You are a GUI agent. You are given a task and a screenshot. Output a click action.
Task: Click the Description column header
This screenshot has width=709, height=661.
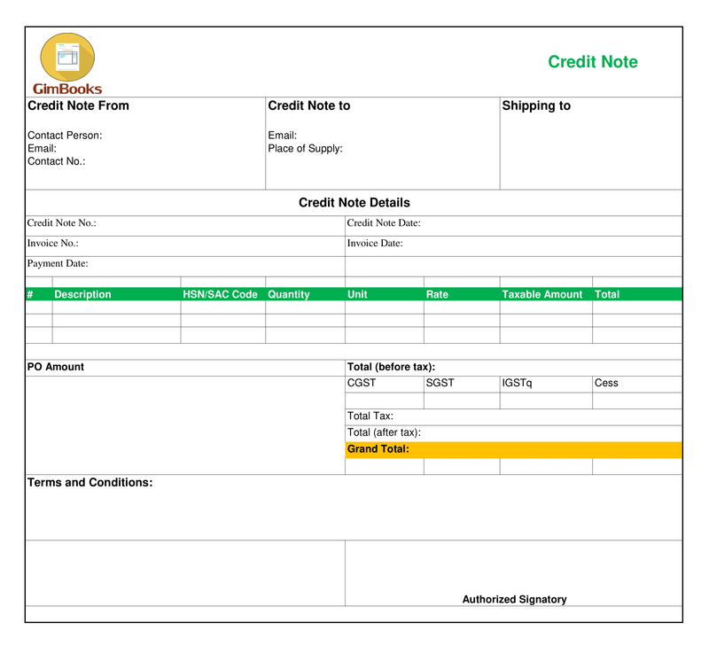(82, 294)
